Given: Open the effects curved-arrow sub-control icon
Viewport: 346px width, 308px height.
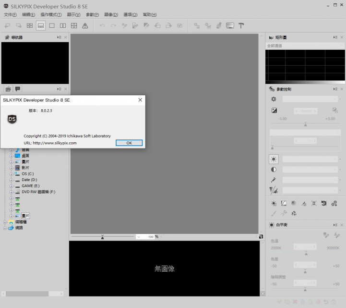Looking at the screenshot, I should point(324,203).
